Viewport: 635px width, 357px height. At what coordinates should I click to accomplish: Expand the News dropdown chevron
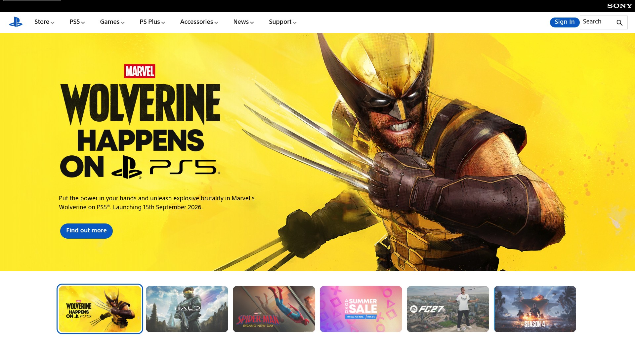pyautogui.click(x=252, y=23)
